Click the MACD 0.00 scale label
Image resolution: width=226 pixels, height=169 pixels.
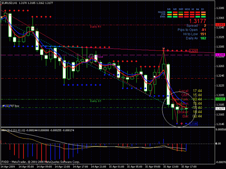[218, 143]
